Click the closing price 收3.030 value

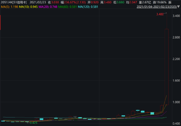click(53, 2)
